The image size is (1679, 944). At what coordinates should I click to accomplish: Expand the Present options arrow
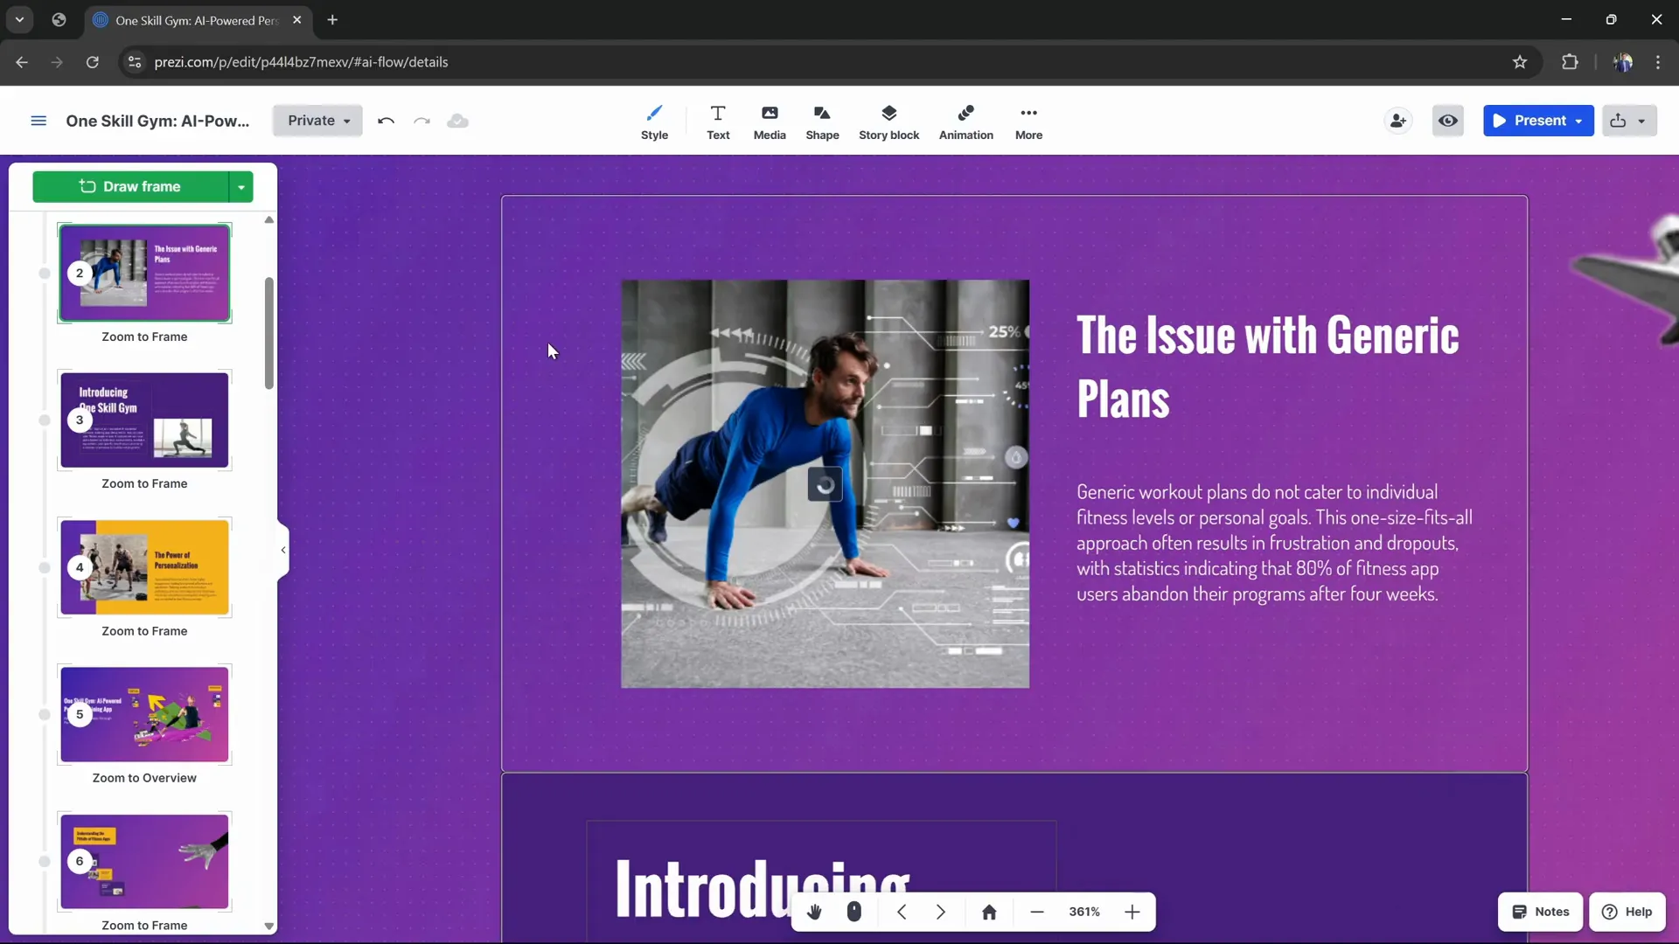(x=1578, y=121)
